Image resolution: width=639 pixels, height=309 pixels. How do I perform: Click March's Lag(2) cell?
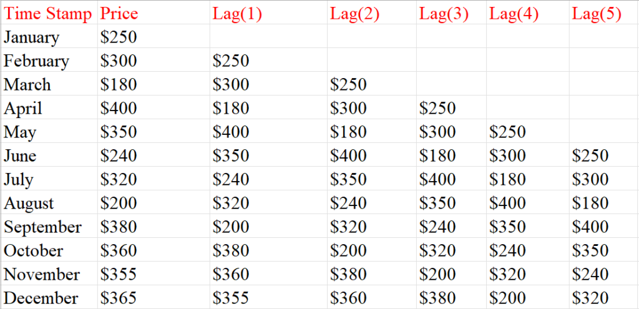coord(348,85)
